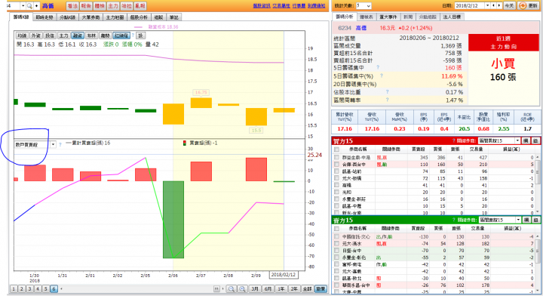This screenshot has height=296, width=543.
Task: Click the 今天 button
Action: [509, 5]
